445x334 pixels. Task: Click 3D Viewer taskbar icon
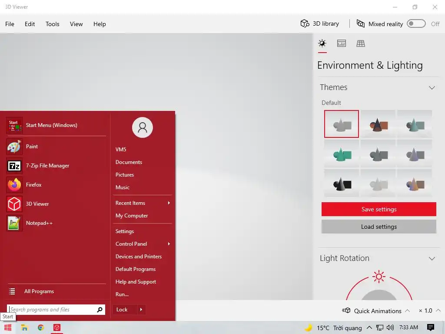[57, 327]
